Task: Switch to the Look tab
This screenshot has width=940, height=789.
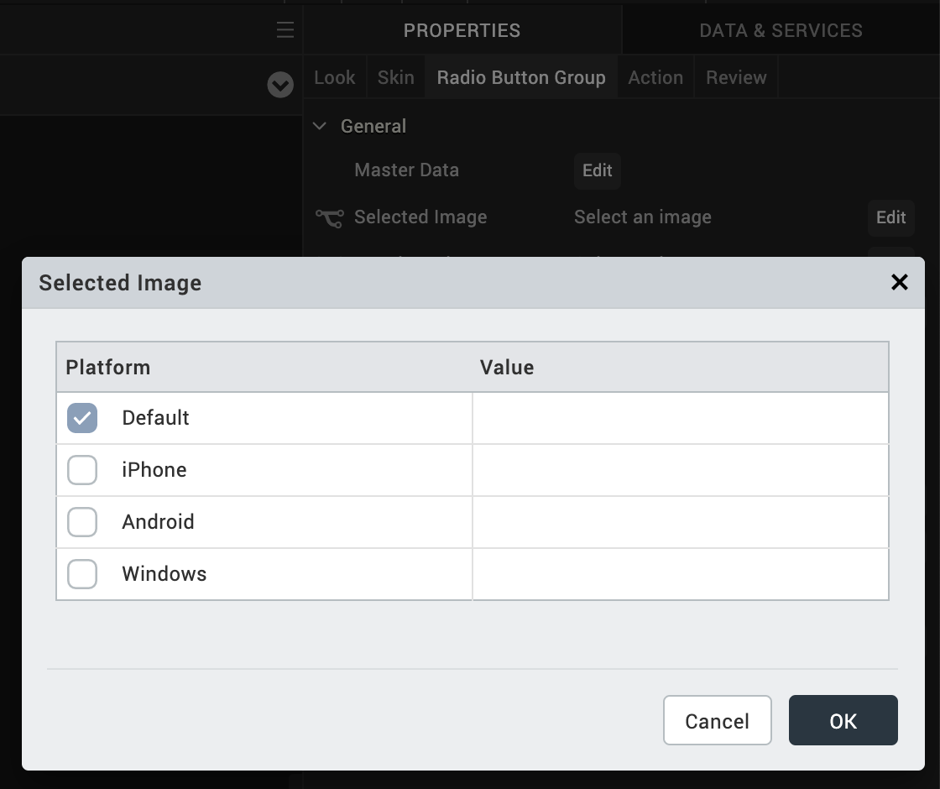Action: pyautogui.click(x=335, y=78)
